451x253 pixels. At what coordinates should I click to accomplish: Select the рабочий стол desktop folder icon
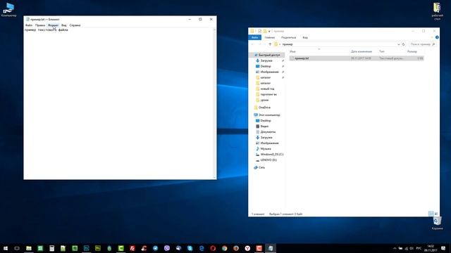[x=437, y=11]
